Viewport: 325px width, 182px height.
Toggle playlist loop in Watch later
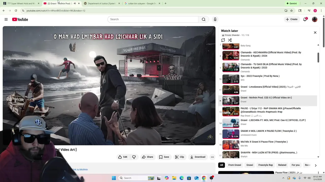click(x=223, y=40)
